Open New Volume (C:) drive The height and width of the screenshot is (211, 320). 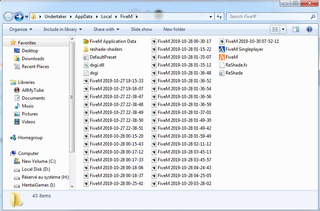click(x=38, y=161)
